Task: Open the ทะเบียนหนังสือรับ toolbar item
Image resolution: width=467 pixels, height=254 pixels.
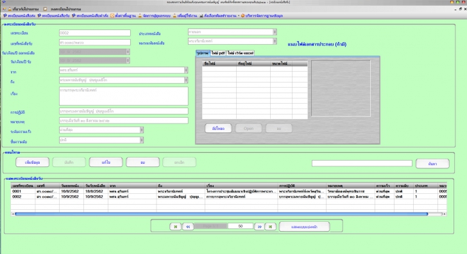Action: [x=54, y=15]
